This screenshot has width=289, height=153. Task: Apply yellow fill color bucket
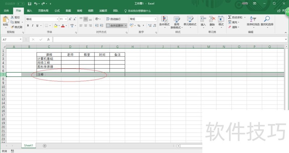coord(56,26)
